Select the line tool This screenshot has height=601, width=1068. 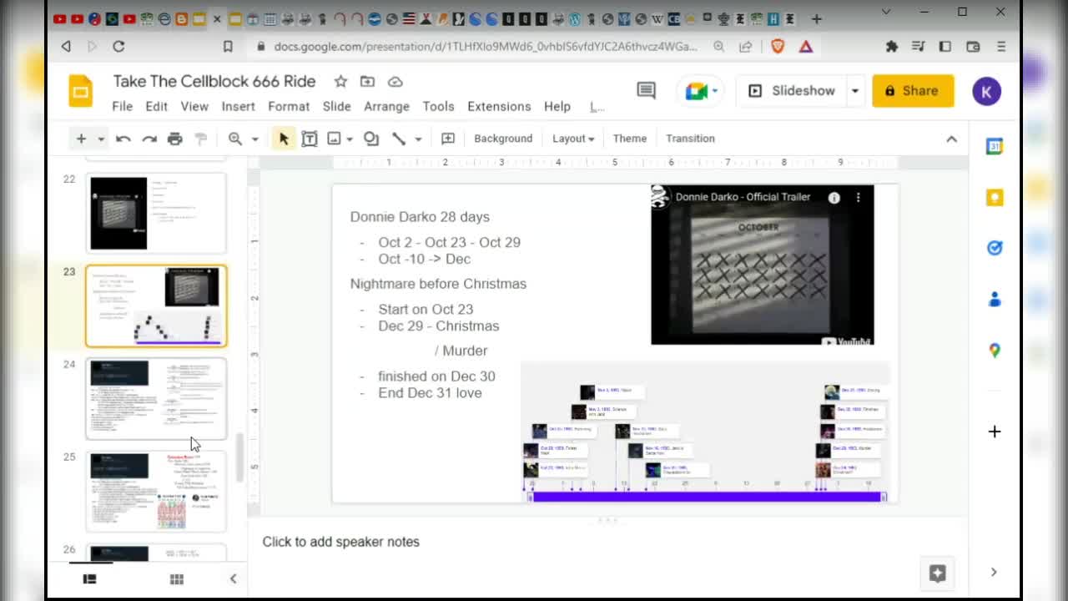coord(399,139)
